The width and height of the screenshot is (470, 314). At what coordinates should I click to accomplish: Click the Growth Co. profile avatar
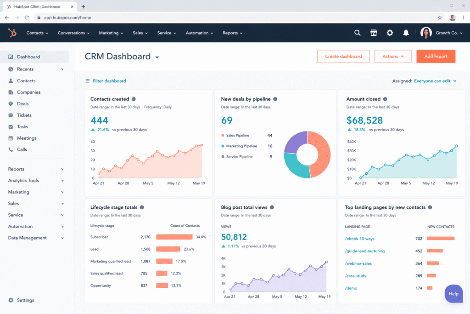point(426,33)
